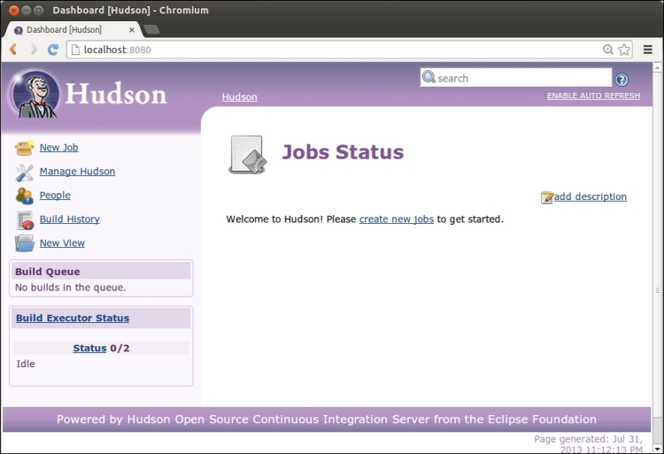Reload the page with refresh icon
This screenshot has height=454, width=664.
[53, 50]
